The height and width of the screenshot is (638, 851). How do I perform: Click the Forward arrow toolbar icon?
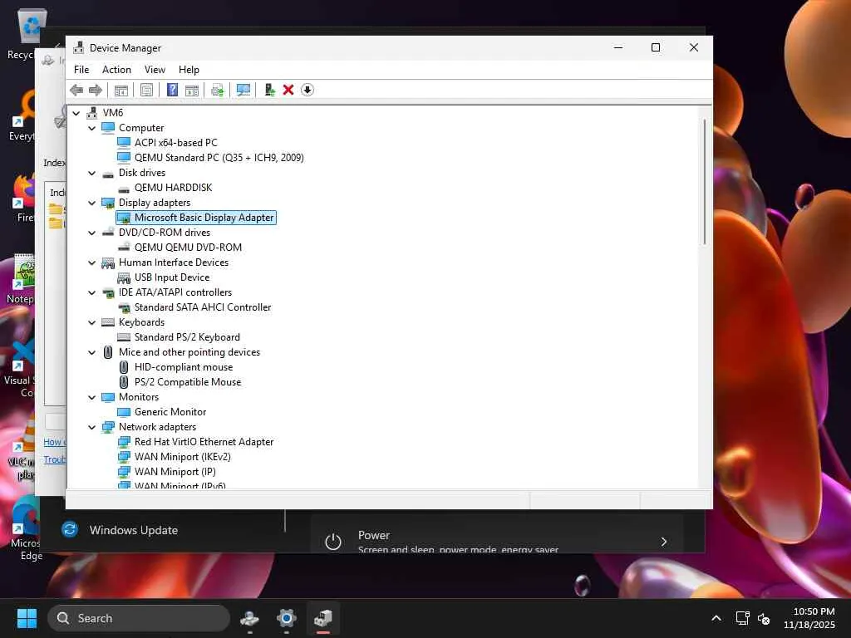(96, 90)
